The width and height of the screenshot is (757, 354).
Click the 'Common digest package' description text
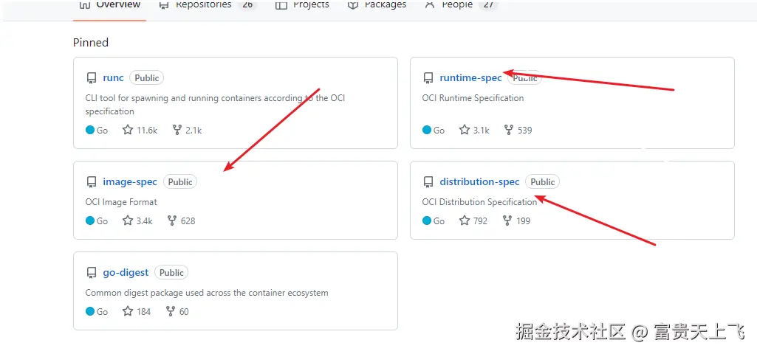pyautogui.click(x=207, y=293)
